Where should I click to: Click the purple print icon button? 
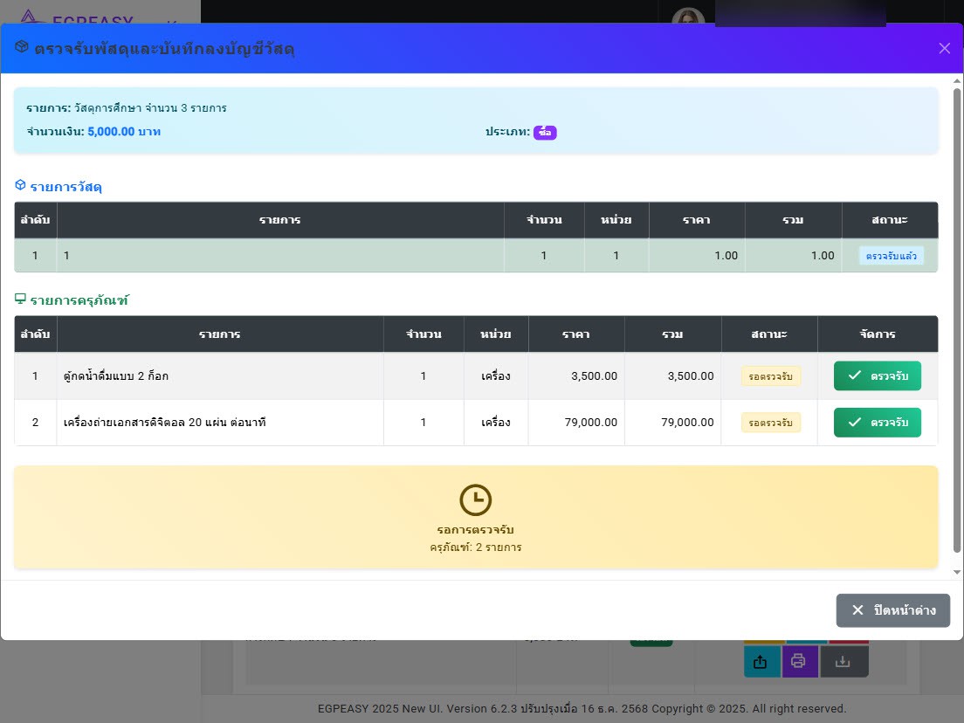[x=799, y=662]
